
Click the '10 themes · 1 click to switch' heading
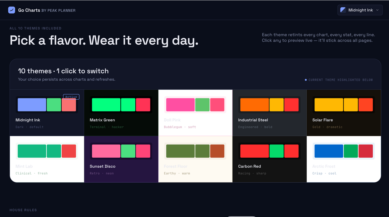63,71
